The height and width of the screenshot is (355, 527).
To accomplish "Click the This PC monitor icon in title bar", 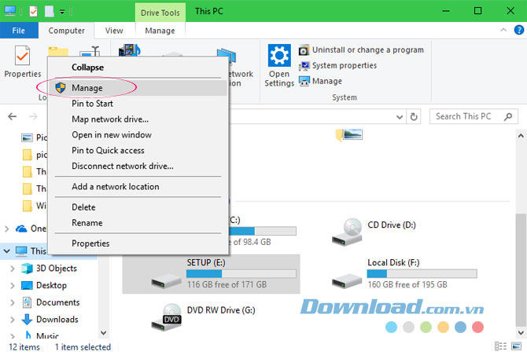I will [9, 11].
